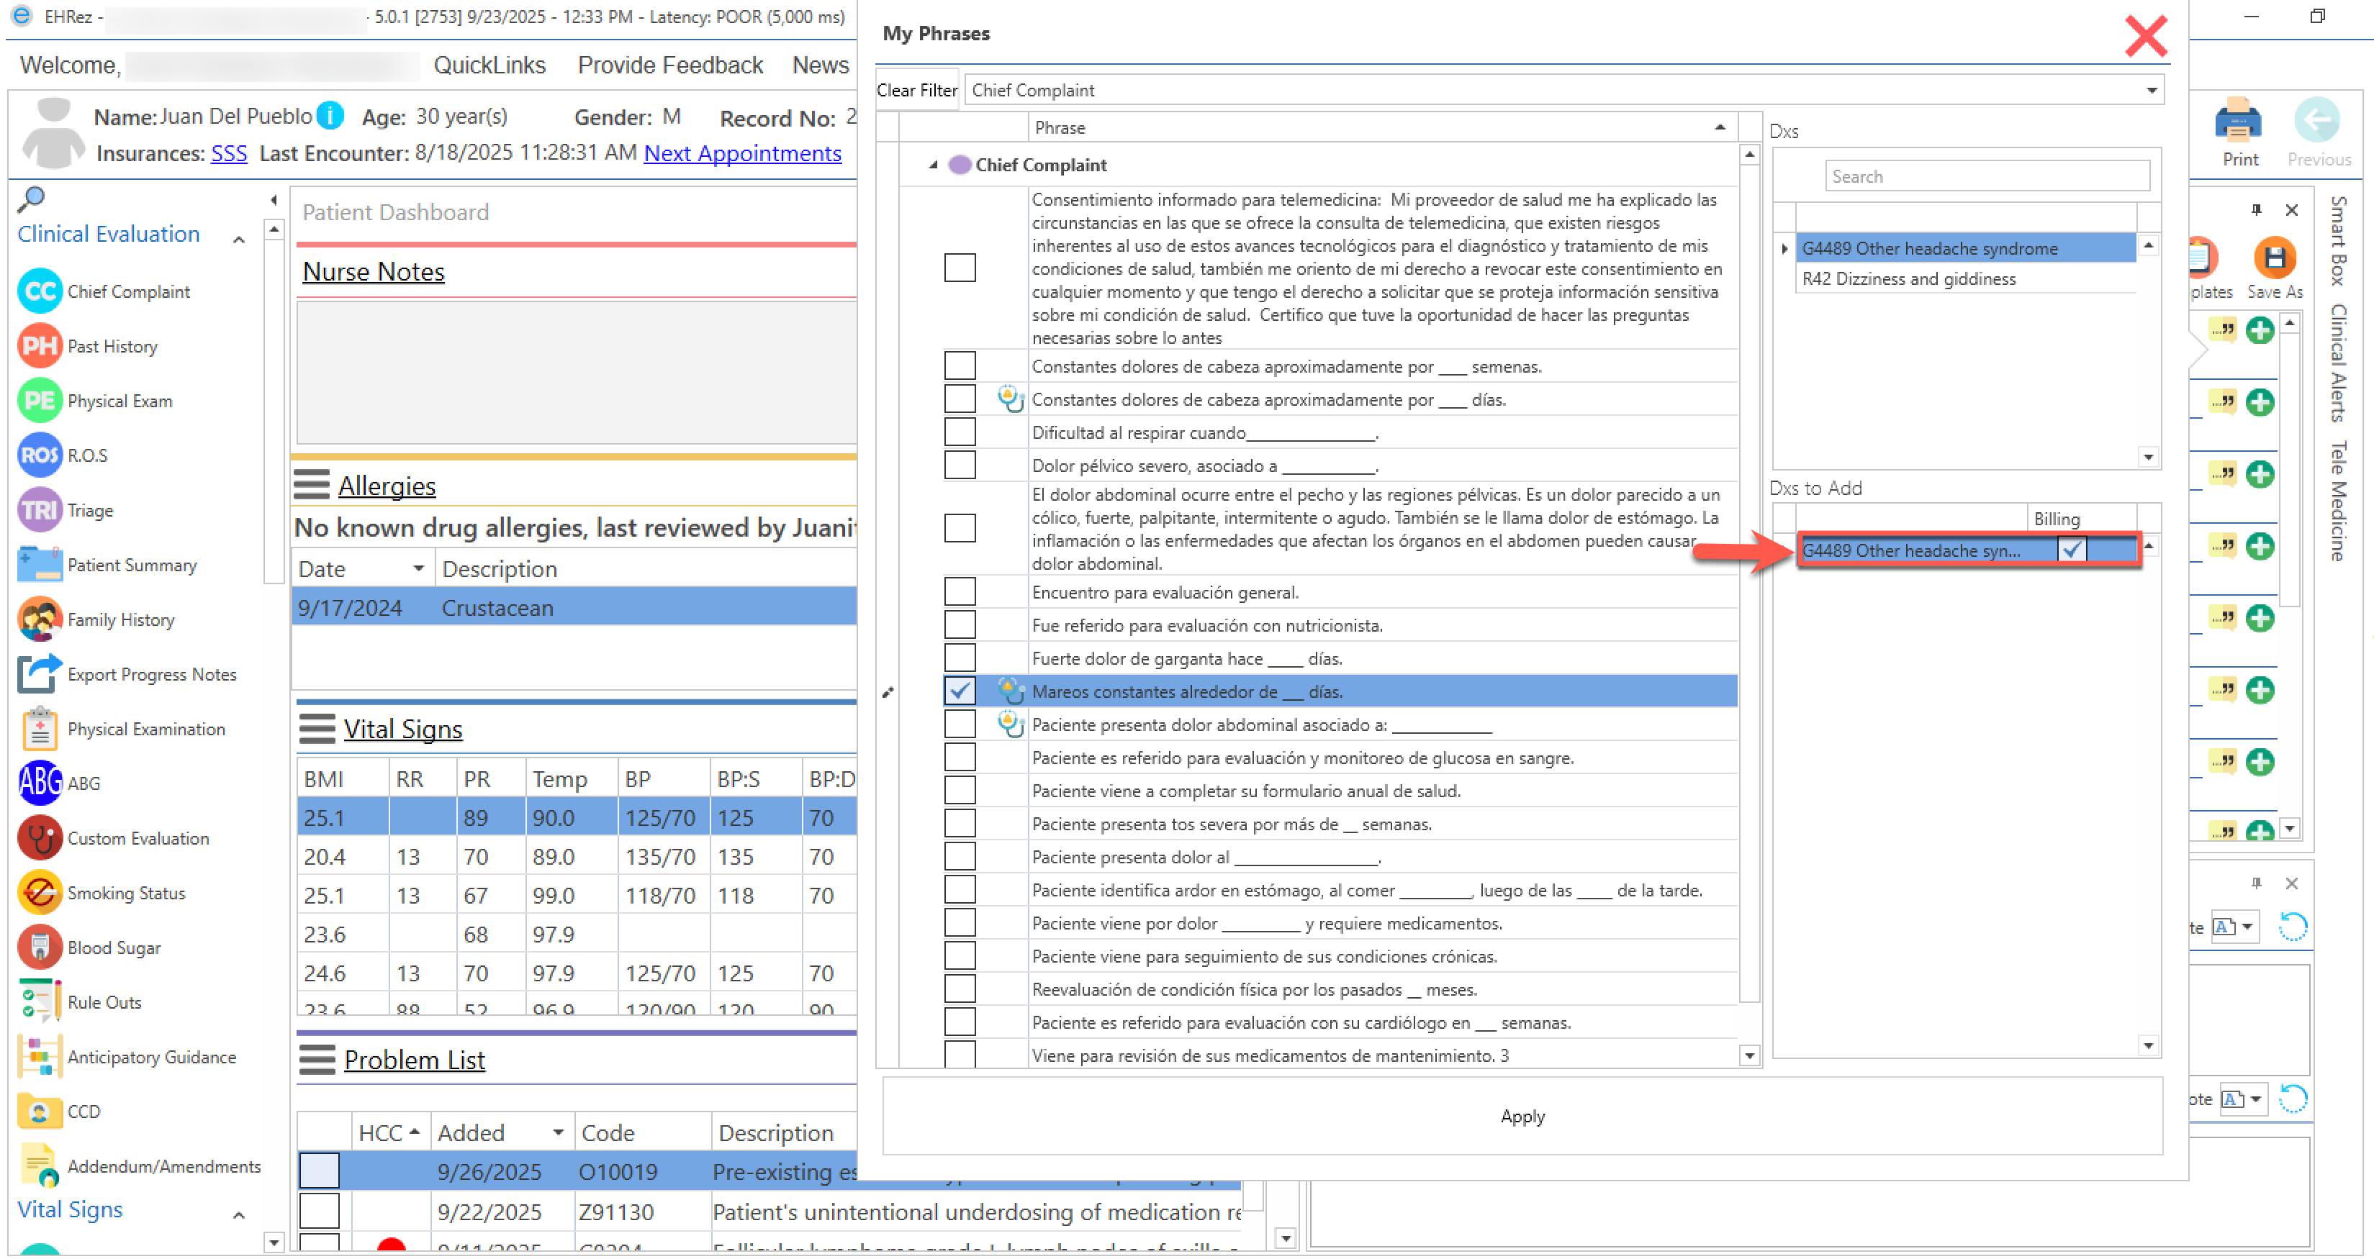This screenshot has width=2374, height=1259.
Task: Collapse the Clinical Evaluation section
Action: (239, 239)
